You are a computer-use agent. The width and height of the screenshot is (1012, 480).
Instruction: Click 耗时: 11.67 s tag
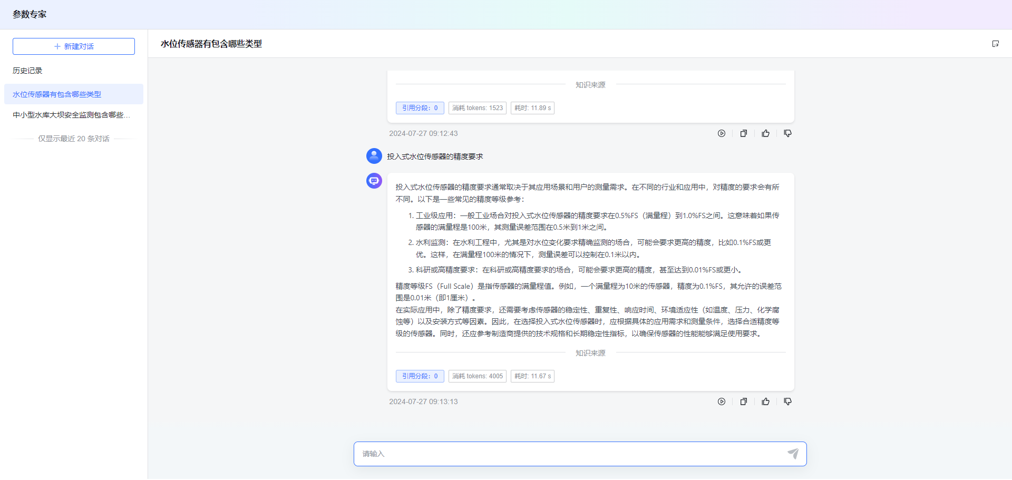click(x=532, y=376)
